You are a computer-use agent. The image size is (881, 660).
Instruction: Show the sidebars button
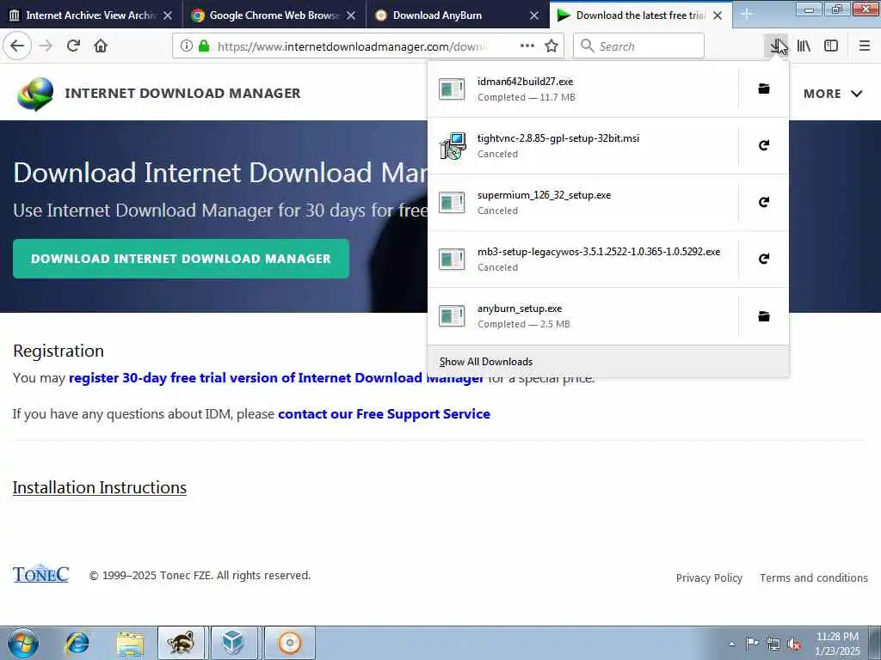click(831, 46)
